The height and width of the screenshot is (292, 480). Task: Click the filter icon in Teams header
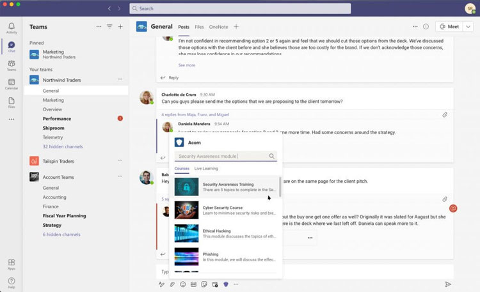pos(109,27)
